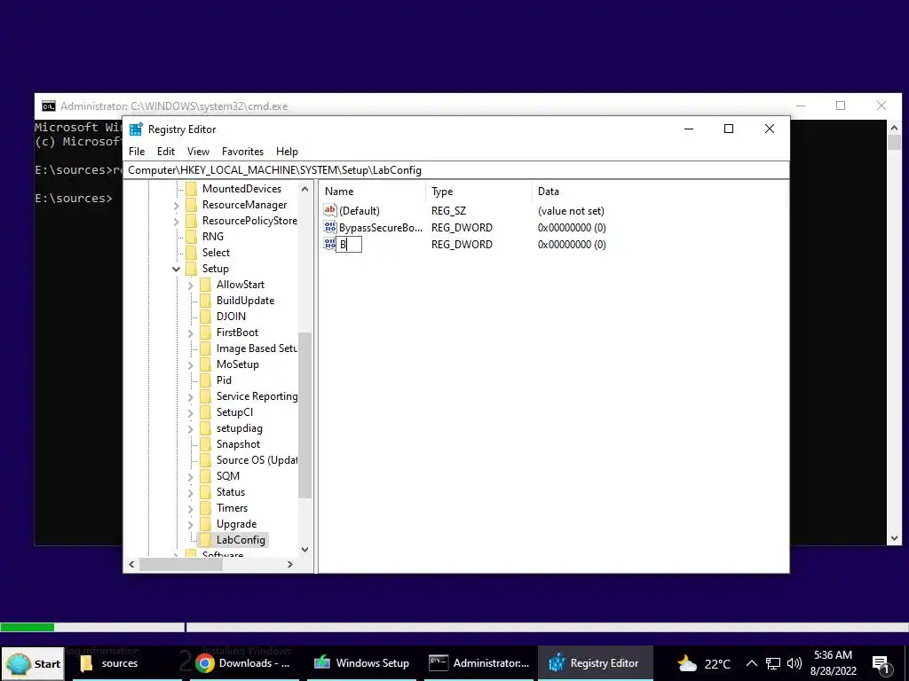909x681 pixels.
Task: Open the Edit menu
Action: coord(166,151)
